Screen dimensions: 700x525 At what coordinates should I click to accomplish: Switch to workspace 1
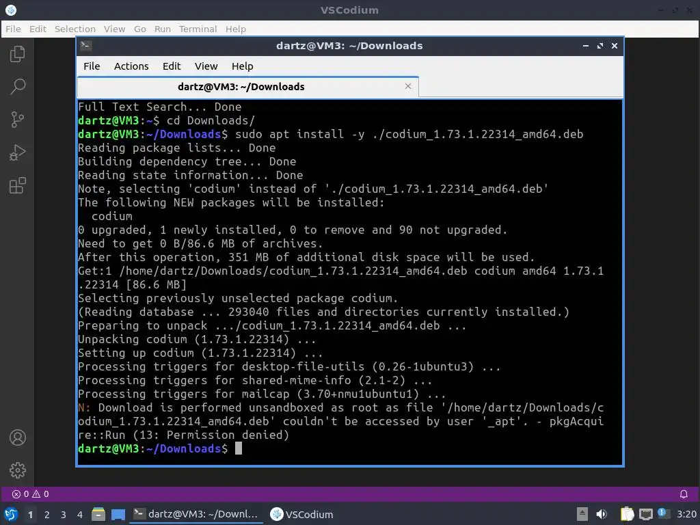pyautogui.click(x=30, y=515)
